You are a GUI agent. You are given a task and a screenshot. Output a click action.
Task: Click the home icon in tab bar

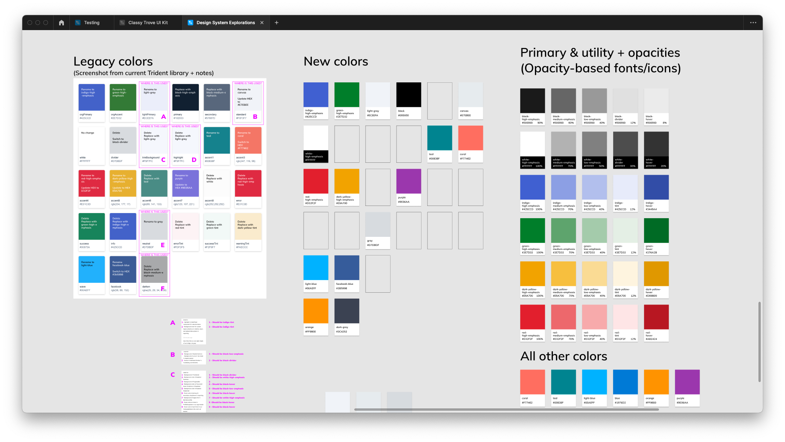coord(61,23)
